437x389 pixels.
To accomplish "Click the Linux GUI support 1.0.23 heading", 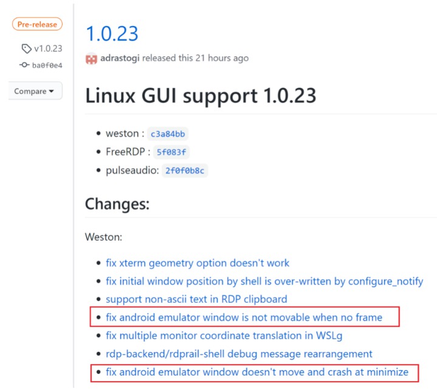I will [x=201, y=96].
